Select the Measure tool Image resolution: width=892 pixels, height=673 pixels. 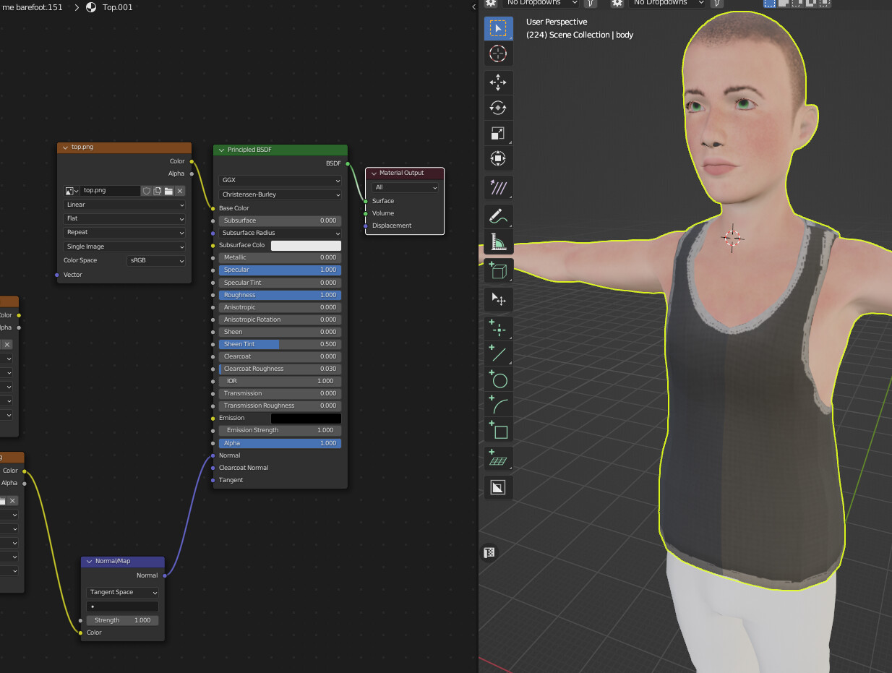coord(498,241)
